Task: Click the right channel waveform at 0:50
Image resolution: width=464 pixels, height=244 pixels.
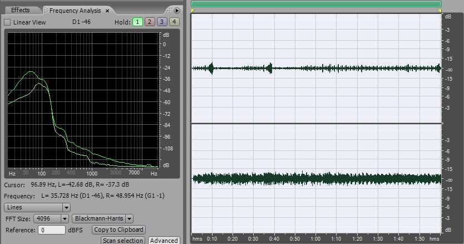Action: 295,179
